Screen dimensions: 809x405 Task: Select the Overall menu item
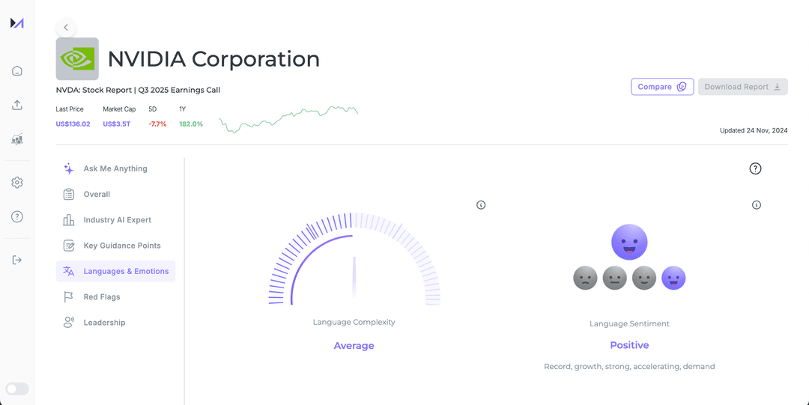point(97,194)
